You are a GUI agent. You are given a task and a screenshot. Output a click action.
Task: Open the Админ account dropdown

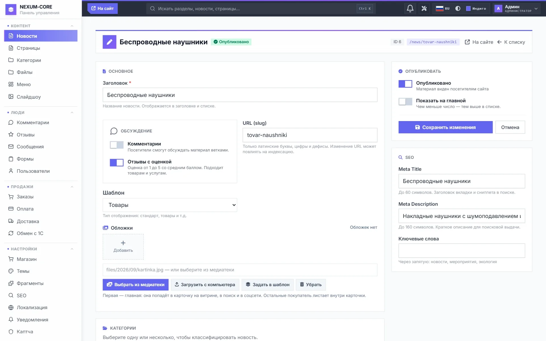[516, 9]
